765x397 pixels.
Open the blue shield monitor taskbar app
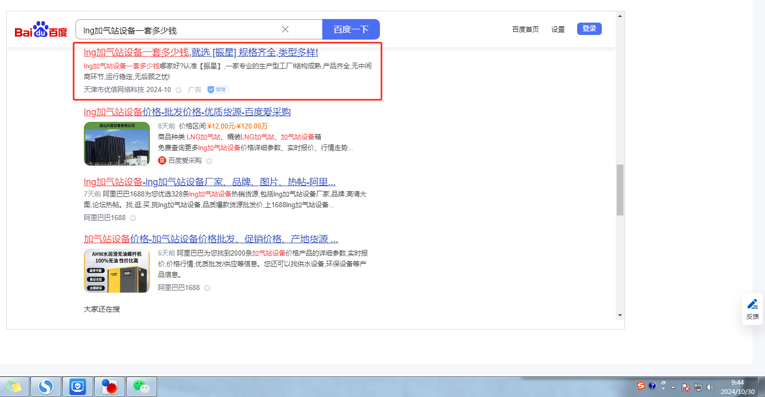click(x=78, y=386)
